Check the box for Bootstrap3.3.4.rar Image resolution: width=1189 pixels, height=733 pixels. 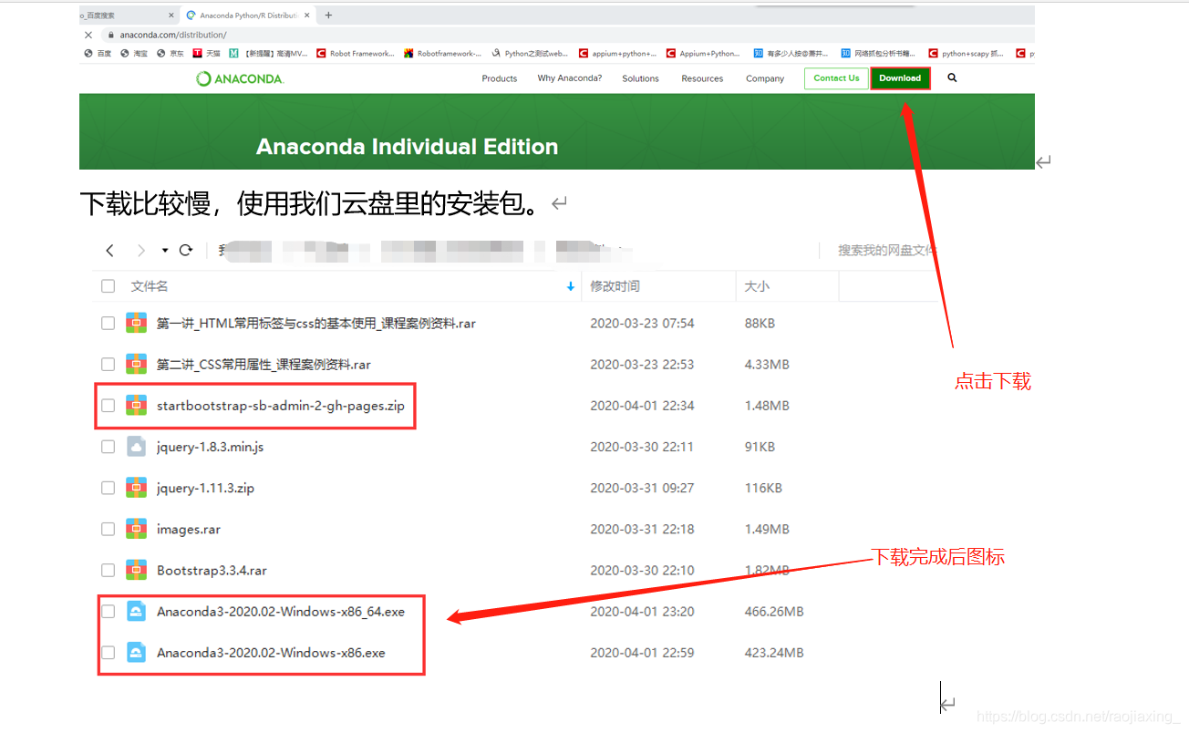tap(109, 571)
